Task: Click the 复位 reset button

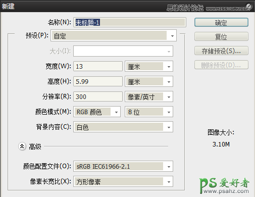Action: (x=221, y=36)
